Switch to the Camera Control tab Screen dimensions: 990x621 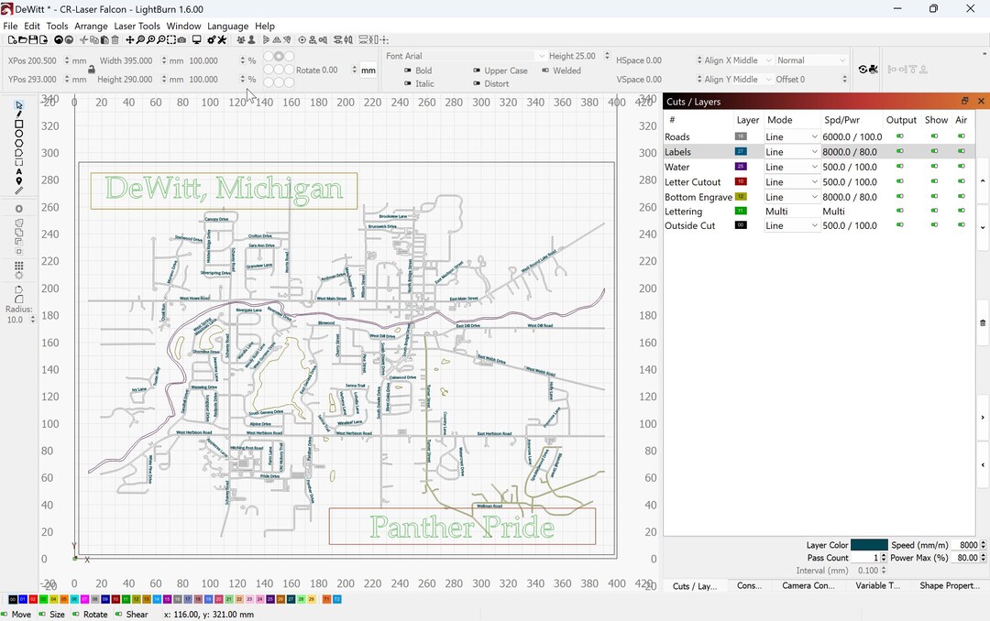coord(808,585)
